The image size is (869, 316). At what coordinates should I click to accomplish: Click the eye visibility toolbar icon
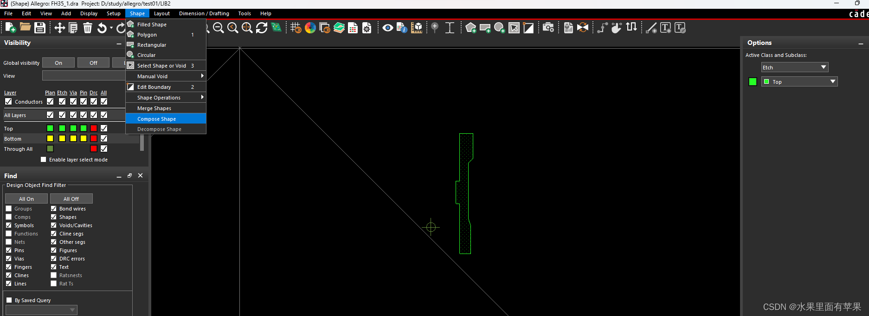click(x=388, y=28)
